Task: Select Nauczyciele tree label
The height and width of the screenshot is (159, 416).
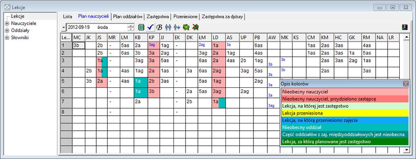Action: [24, 23]
